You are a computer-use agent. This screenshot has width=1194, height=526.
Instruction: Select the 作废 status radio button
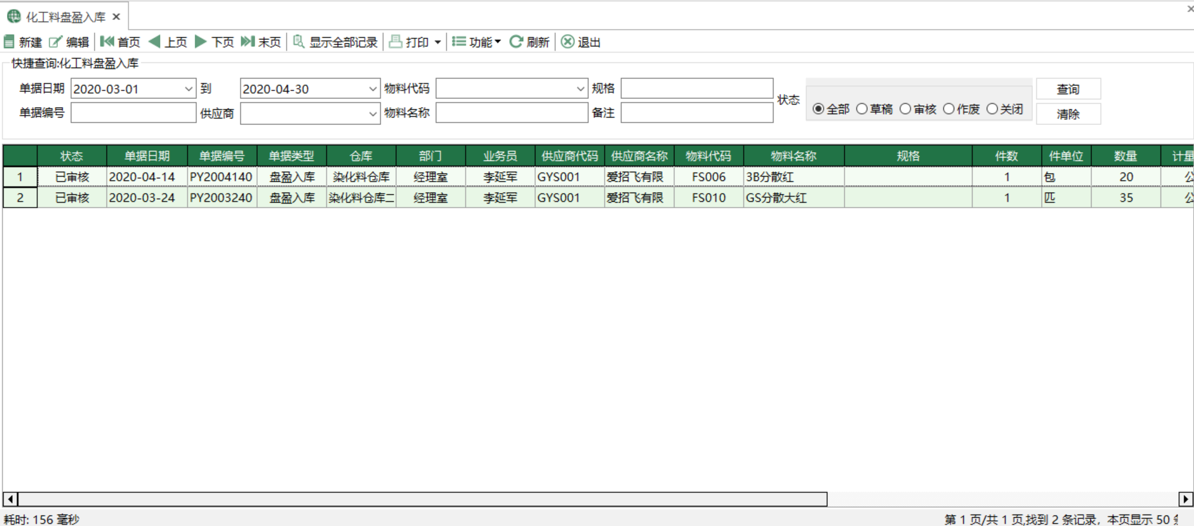pyautogui.click(x=949, y=109)
